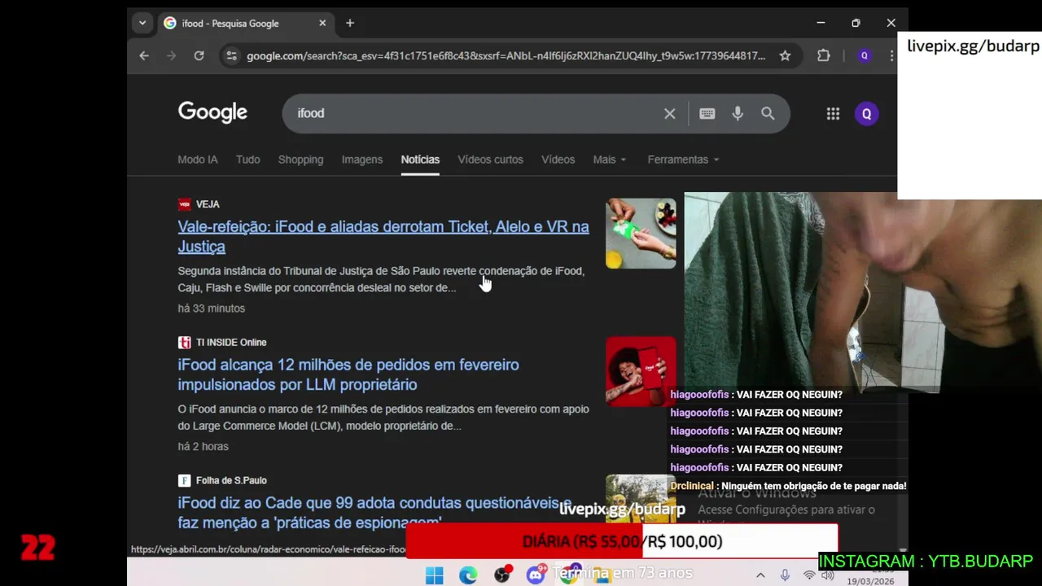
Task: Click the taskbar microphone tray icon
Action: pos(785,575)
